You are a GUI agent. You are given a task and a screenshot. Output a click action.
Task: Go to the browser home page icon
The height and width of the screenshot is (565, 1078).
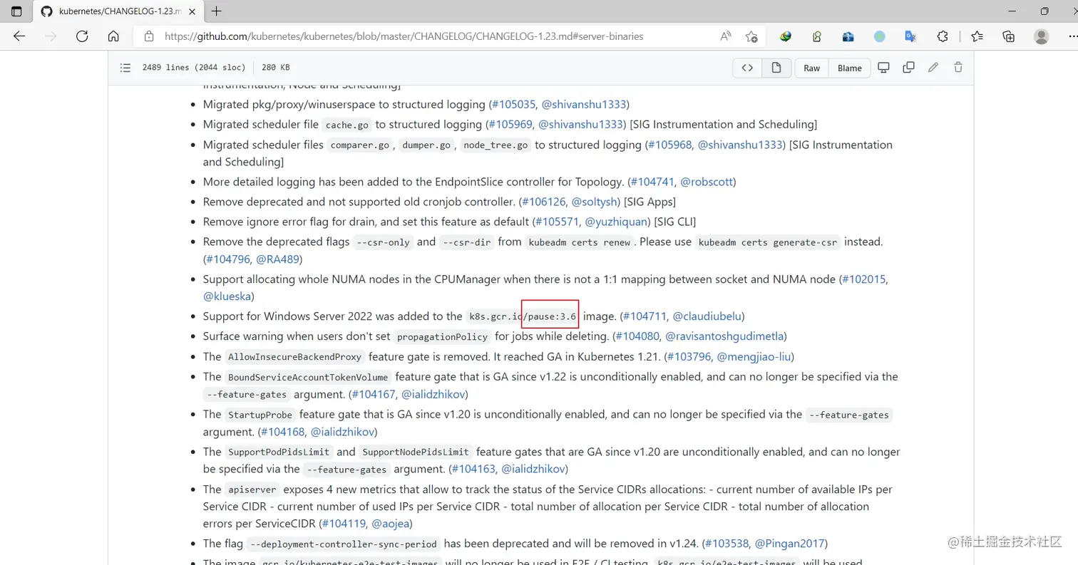coord(113,36)
